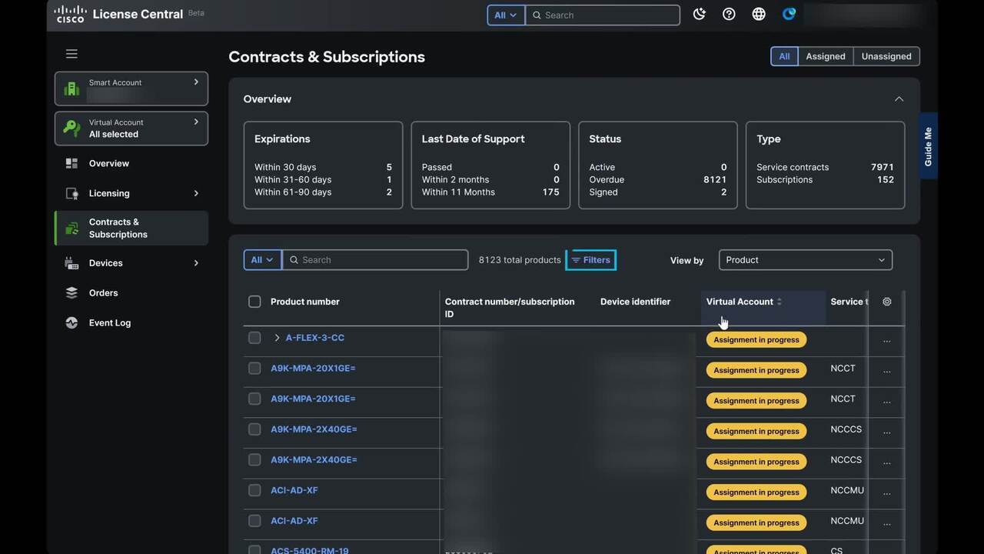The height and width of the screenshot is (554, 984).
Task: Toggle dark mode moon icon
Action: coord(699,14)
